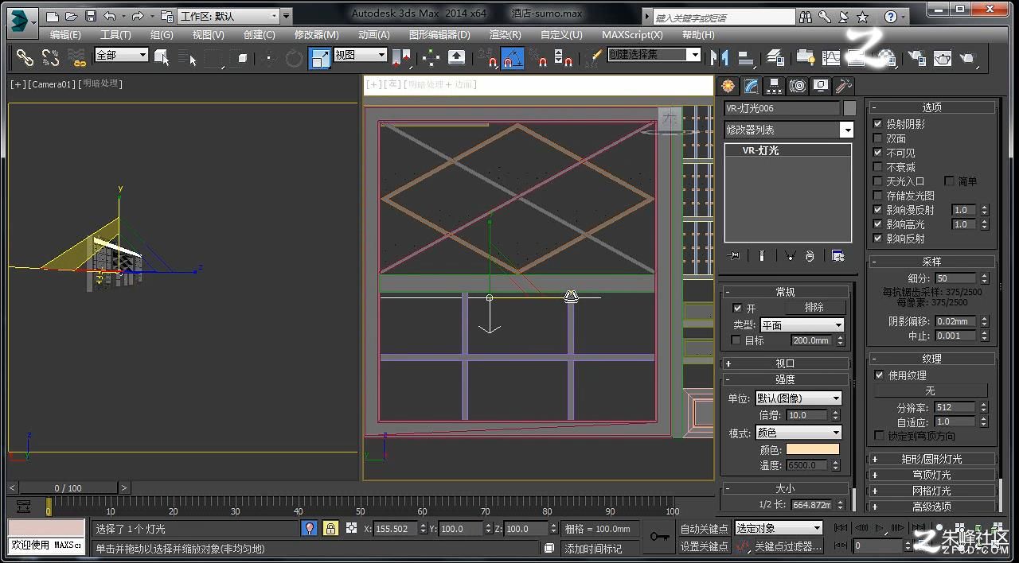Click the 自动关键点 auto key button
1019x563 pixels.
coord(704,528)
